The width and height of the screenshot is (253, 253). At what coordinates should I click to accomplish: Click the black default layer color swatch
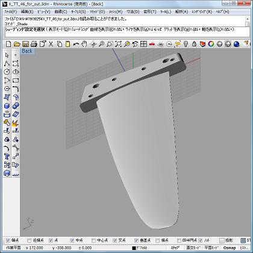(x=134, y=248)
